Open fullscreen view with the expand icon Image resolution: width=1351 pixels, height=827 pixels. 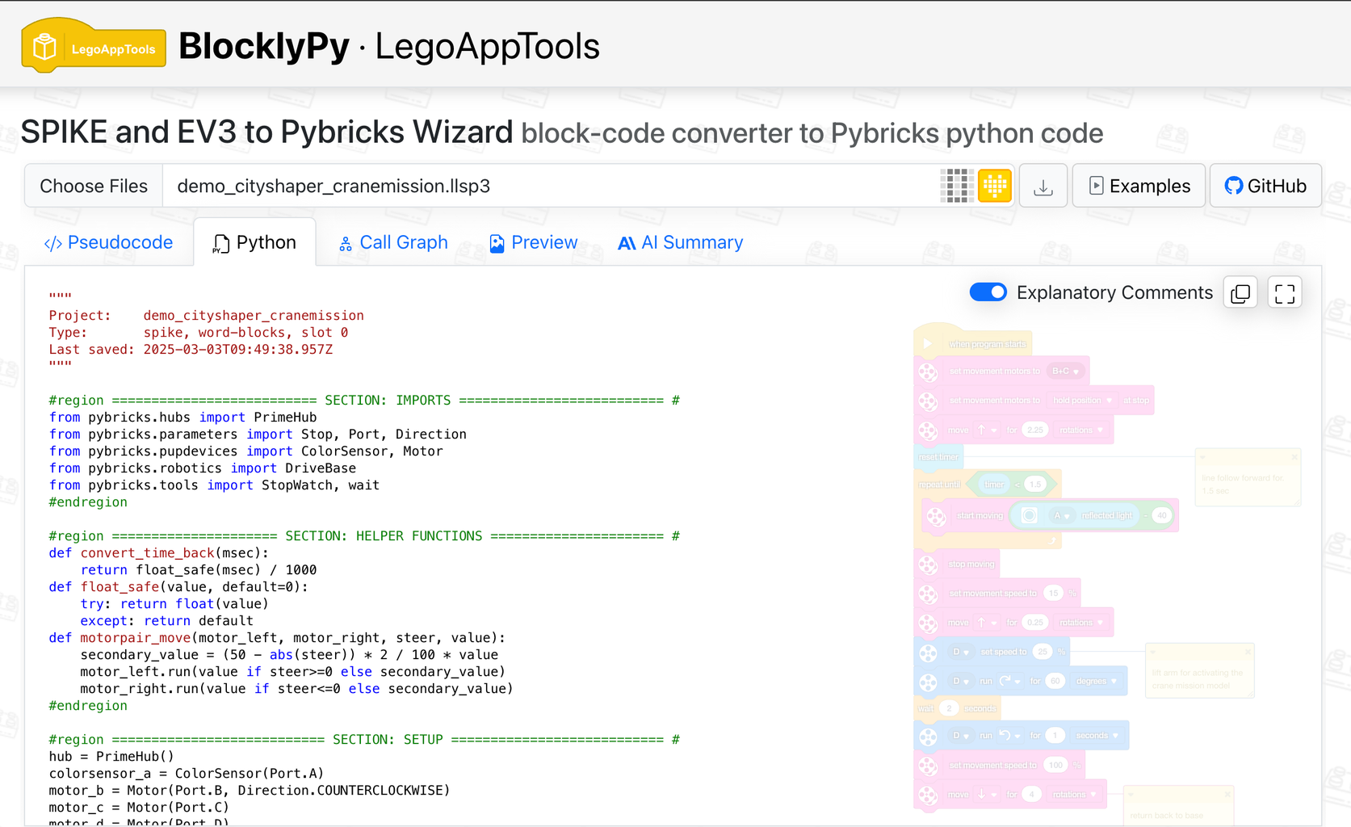tap(1284, 292)
